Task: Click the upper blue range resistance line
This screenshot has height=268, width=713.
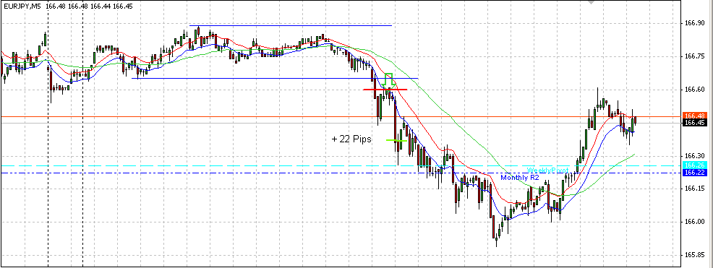Action: (291, 25)
